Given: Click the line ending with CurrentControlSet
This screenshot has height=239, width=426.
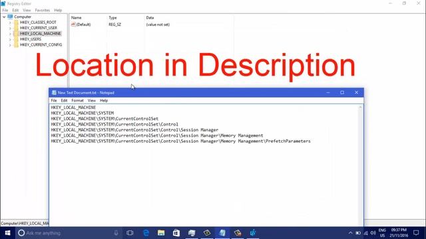Looking at the screenshot, I should [105, 119].
